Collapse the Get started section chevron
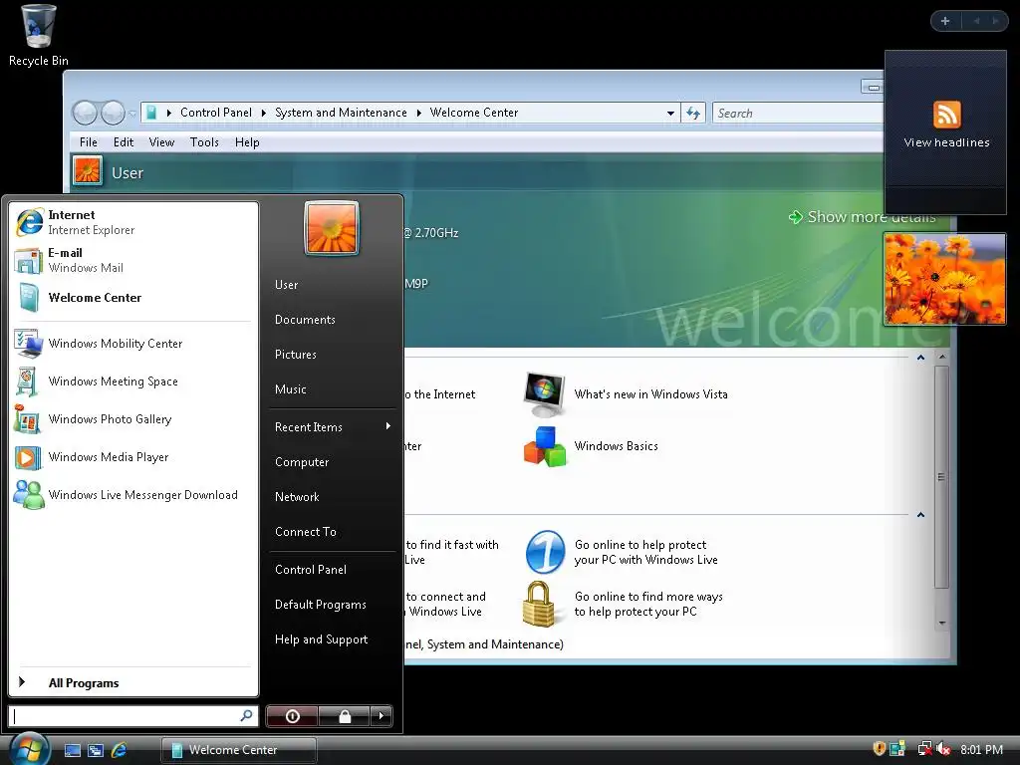1020x765 pixels. [920, 358]
